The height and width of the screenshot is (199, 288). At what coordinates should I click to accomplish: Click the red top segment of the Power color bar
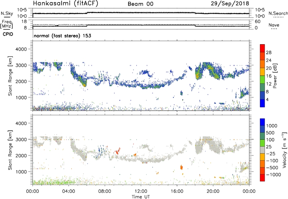[262, 48]
